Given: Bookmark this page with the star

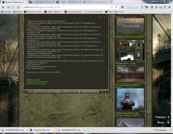Looking at the screenshot, I should (x=116, y=7).
